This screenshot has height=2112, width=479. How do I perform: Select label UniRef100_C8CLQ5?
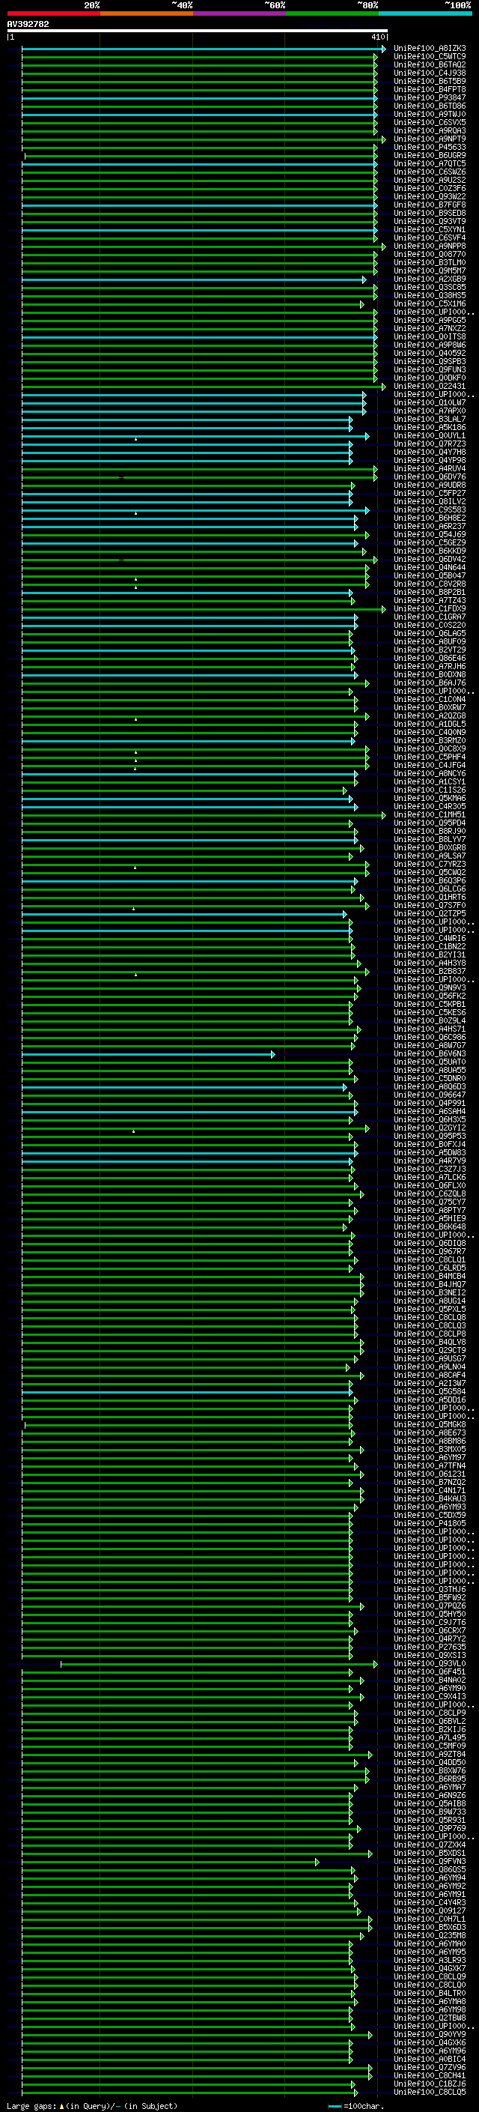430,2093
